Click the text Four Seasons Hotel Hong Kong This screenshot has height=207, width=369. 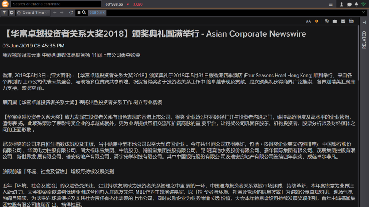(x=278, y=76)
